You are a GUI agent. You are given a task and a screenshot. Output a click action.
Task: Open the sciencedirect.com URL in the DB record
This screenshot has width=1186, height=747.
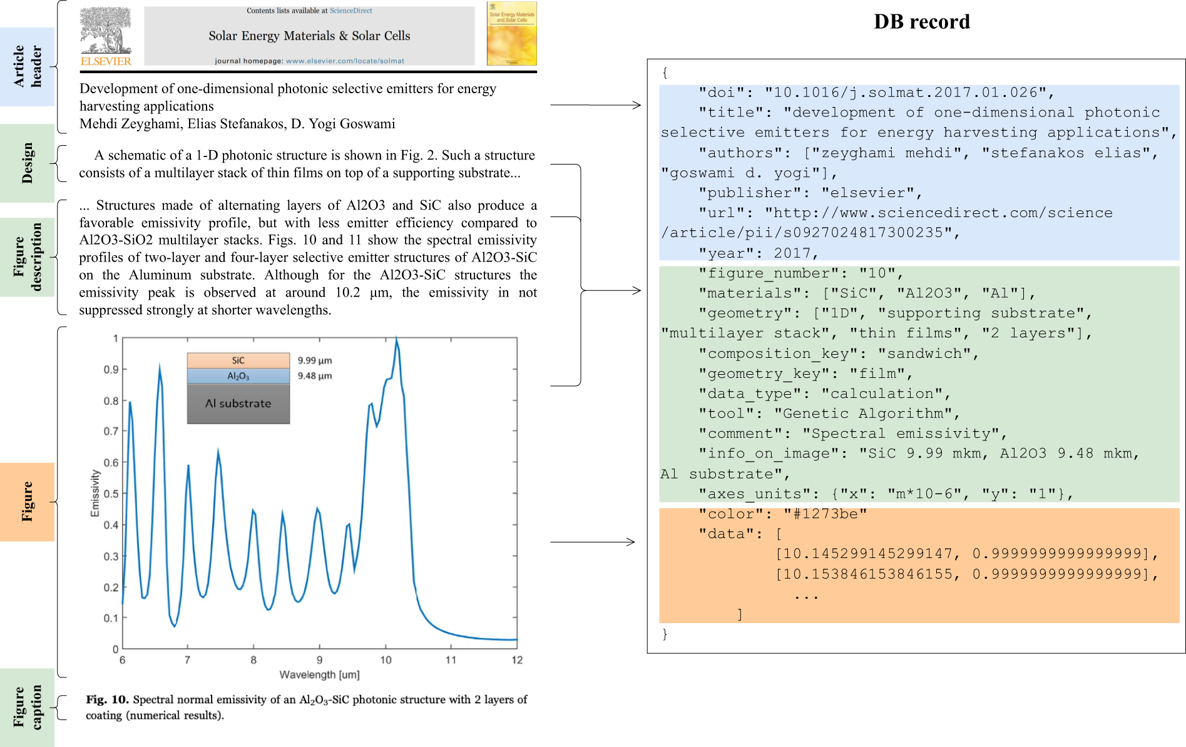[887, 223]
